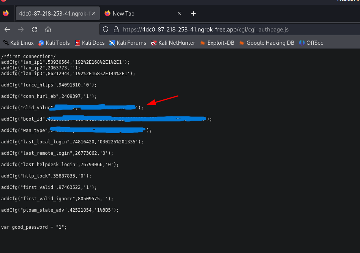Switch to the New Tab tab
The image size is (360, 253).
coord(143,14)
